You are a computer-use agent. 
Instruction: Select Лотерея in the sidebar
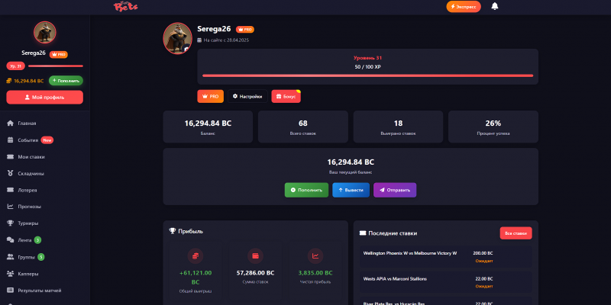click(x=45, y=190)
